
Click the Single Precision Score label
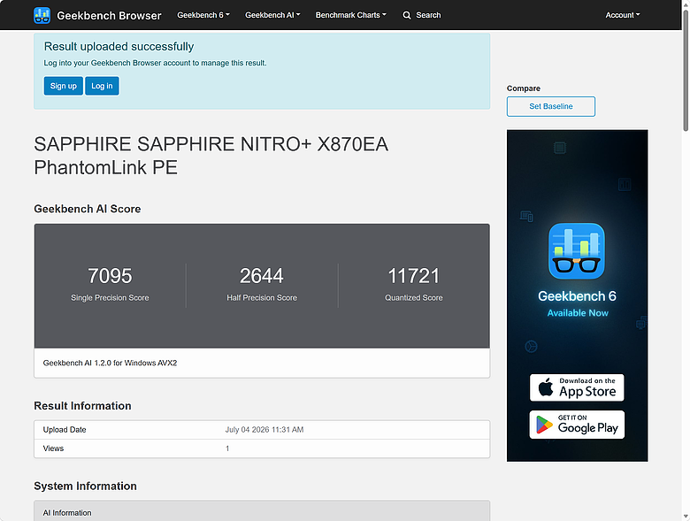(110, 298)
